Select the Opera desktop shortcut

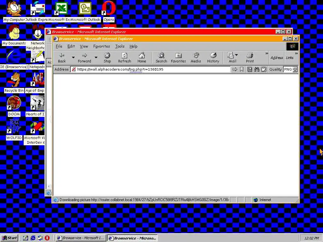tap(109, 11)
